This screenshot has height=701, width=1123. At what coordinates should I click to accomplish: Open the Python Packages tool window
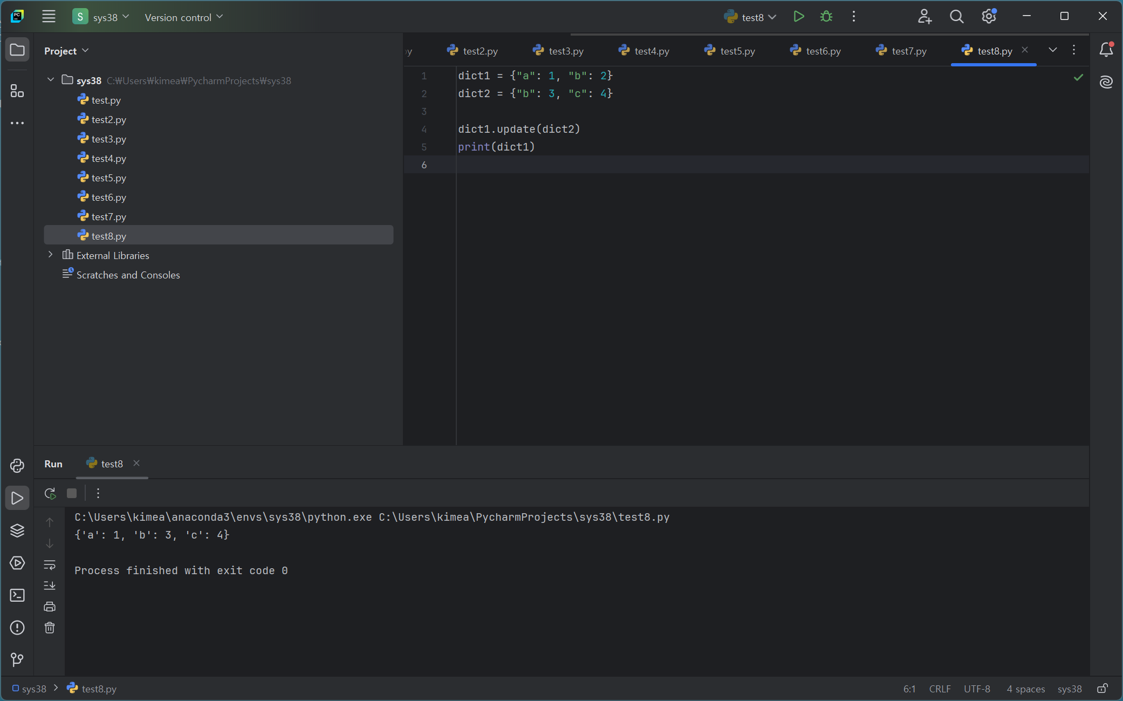click(x=17, y=530)
